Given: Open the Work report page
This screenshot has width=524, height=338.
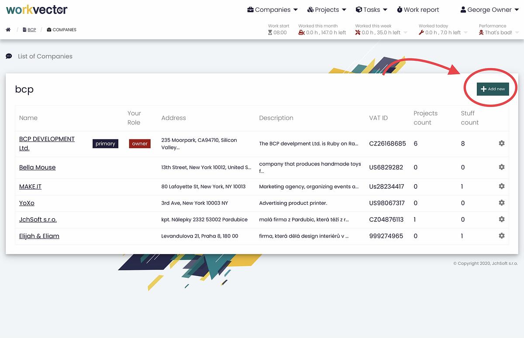Looking at the screenshot, I should pyautogui.click(x=418, y=10).
